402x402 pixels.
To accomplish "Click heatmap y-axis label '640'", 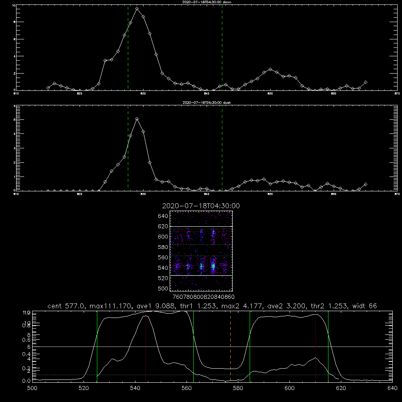I will coord(163,216).
